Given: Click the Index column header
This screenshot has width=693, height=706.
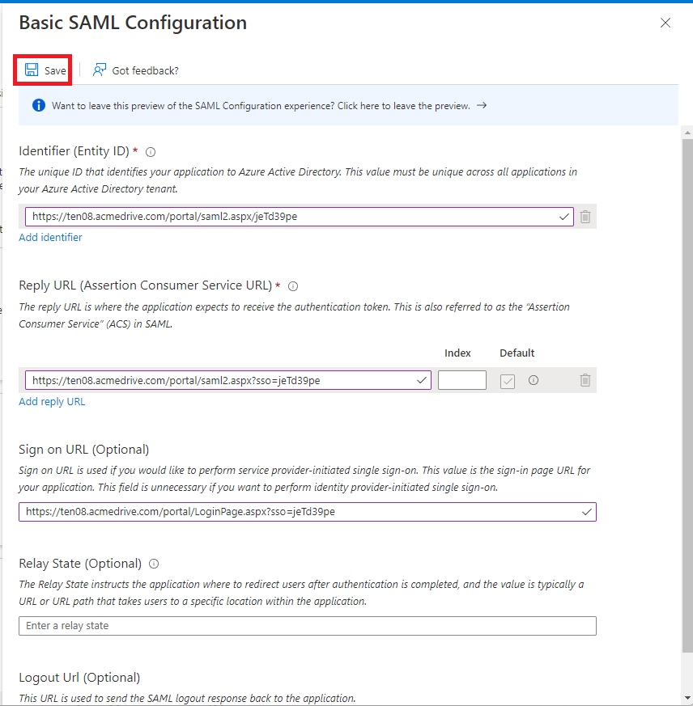Looking at the screenshot, I should coord(457,353).
